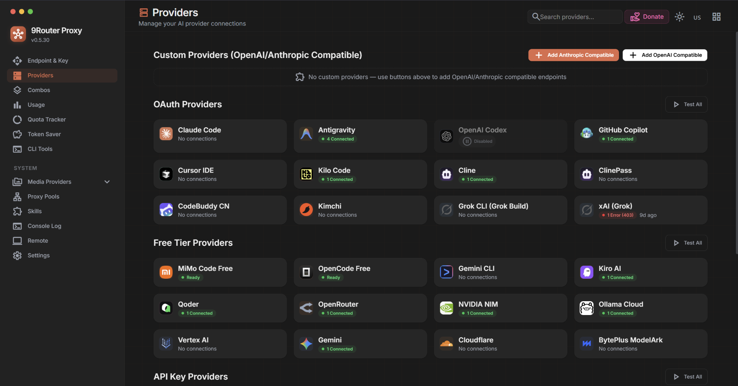Click the Cline robot icon

click(x=447, y=174)
